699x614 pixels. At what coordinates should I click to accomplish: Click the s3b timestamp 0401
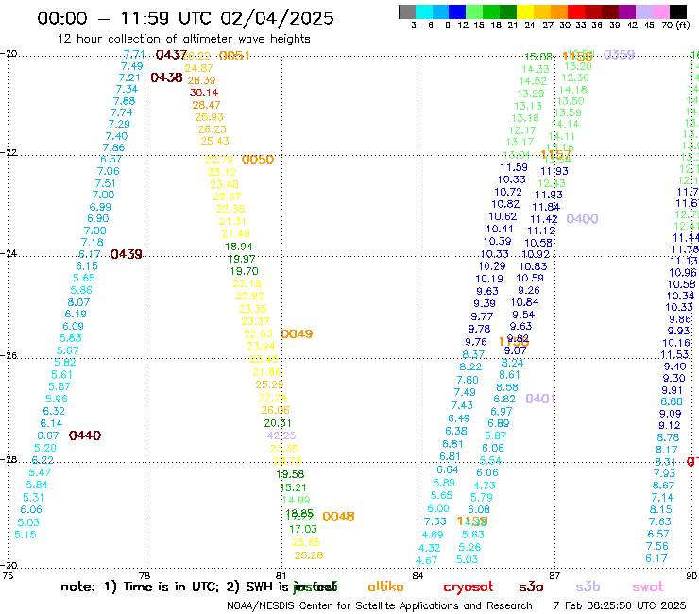[540, 399]
